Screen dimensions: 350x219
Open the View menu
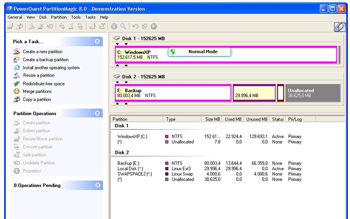[31, 17]
